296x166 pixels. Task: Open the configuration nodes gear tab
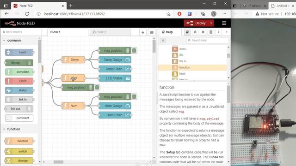[203, 32]
